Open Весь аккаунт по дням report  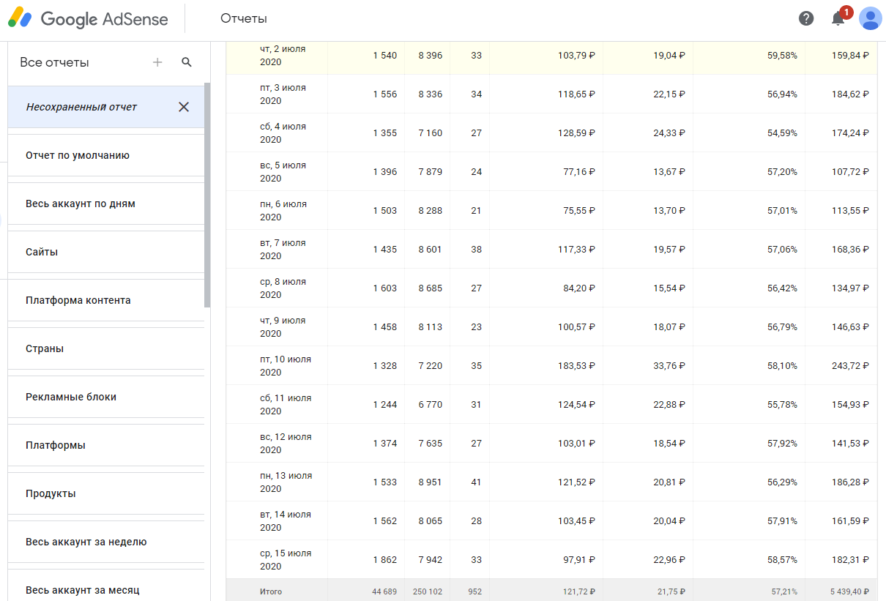pyautogui.click(x=81, y=204)
